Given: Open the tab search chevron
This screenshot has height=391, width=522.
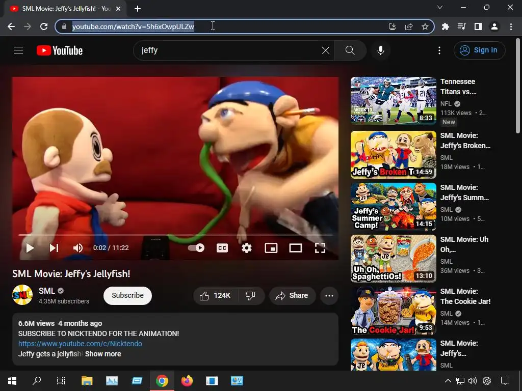Looking at the screenshot, I should tap(440, 7).
